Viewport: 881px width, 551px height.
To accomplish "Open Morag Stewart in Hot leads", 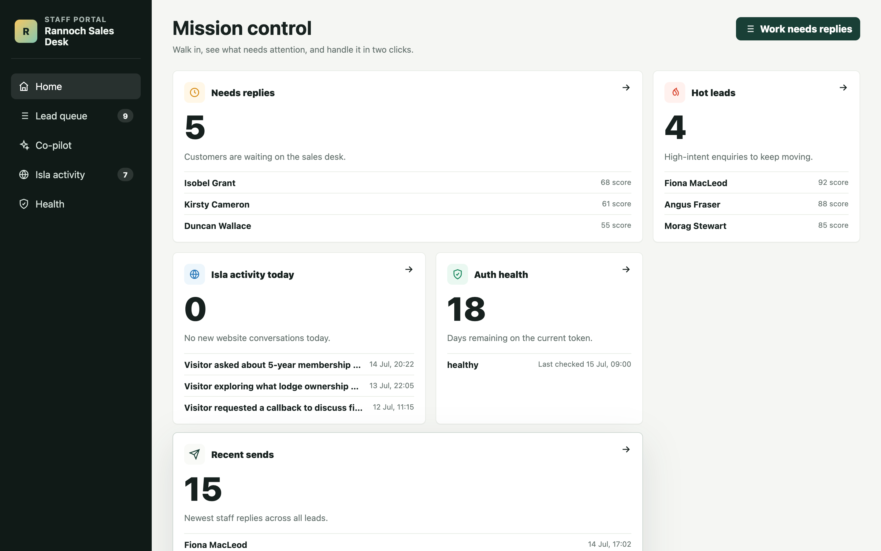I will tap(756, 226).
